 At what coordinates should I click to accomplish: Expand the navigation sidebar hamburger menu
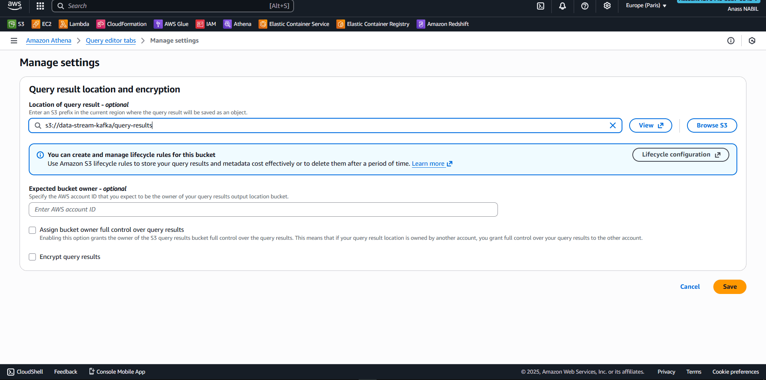point(14,41)
